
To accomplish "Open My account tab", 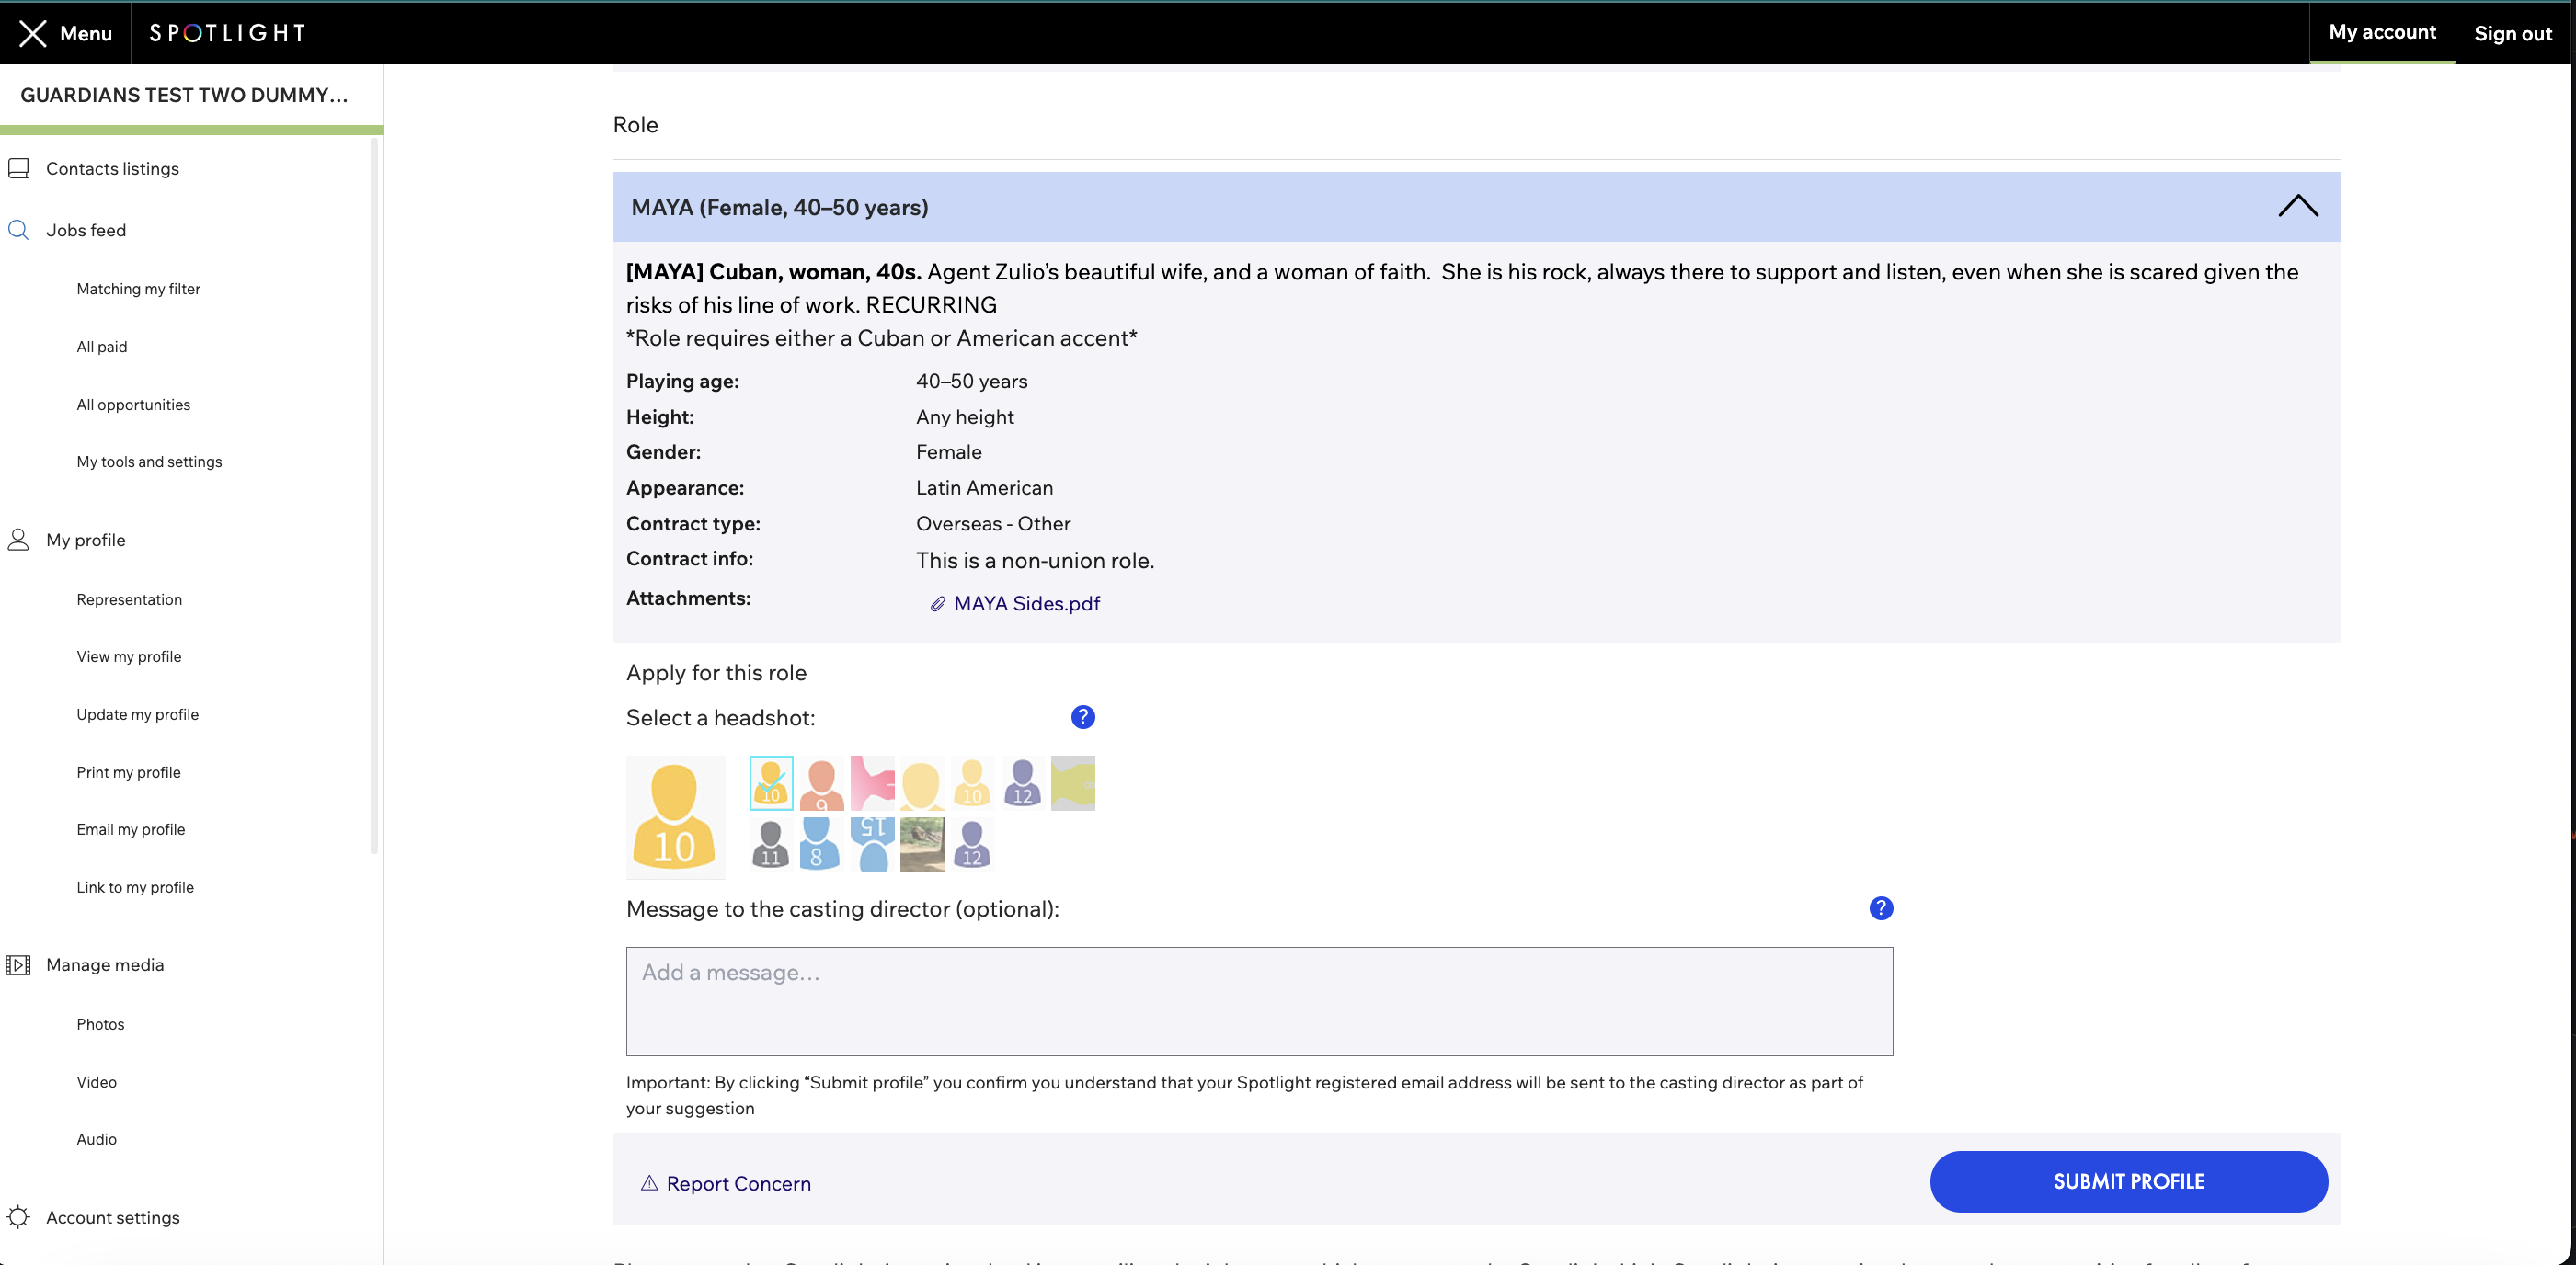I will 2382,32.
